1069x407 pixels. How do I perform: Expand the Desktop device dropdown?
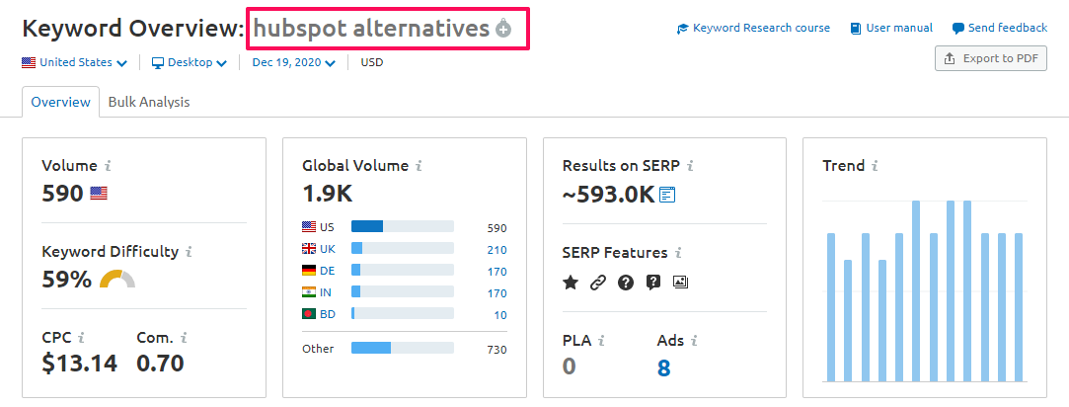tap(190, 62)
